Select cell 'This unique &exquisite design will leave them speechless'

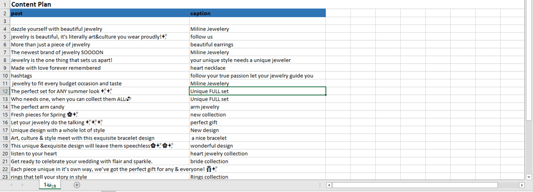tap(99, 146)
